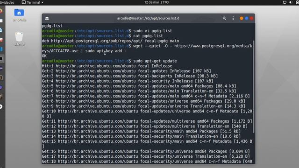Click the 'sudo apt-get update' command
This screenshot has height=168, width=299.
point(155,61)
